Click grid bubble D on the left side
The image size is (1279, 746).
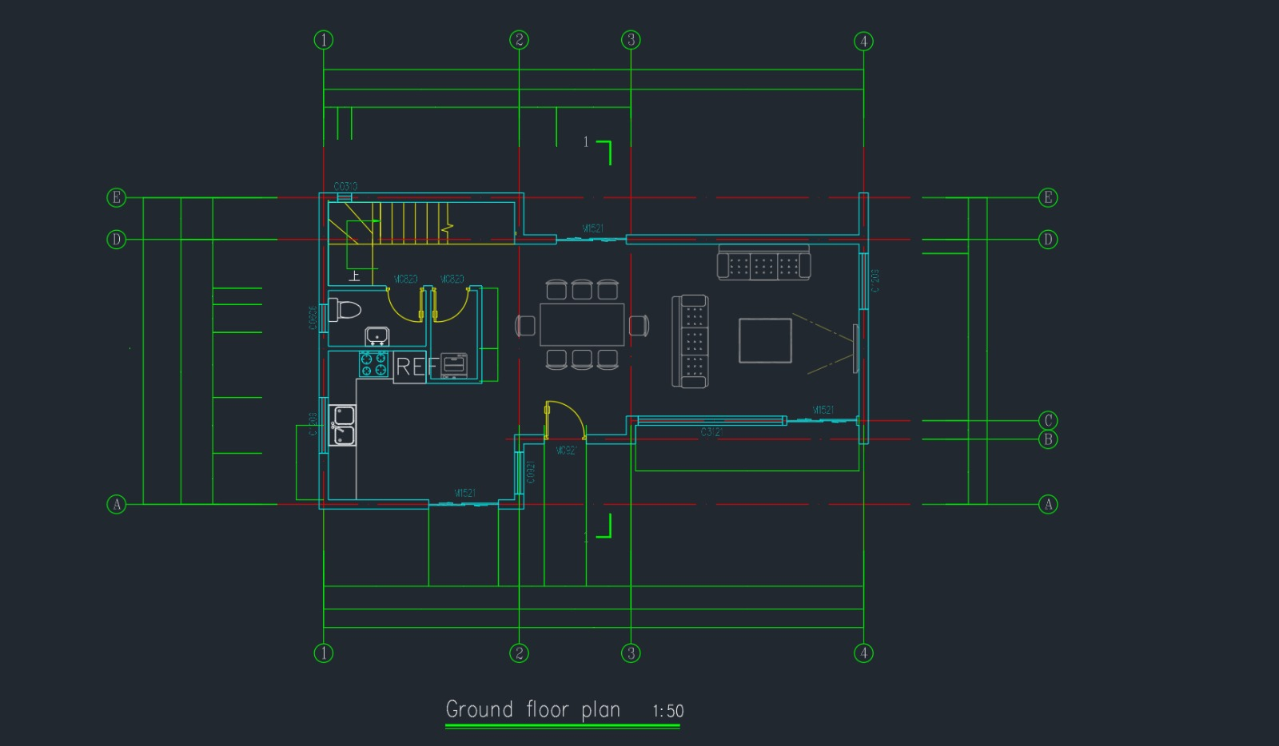coord(117,239)
